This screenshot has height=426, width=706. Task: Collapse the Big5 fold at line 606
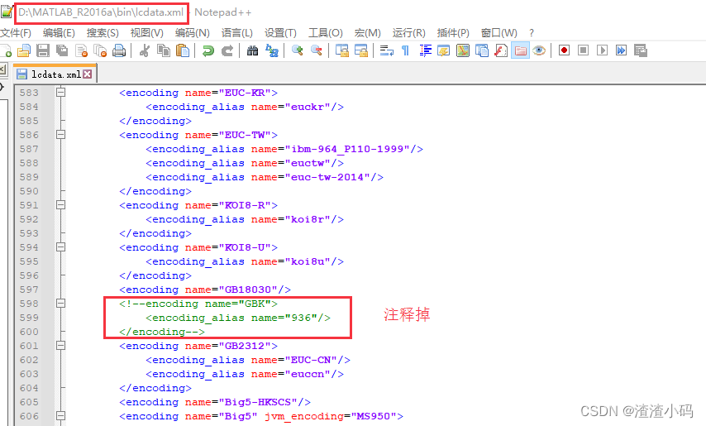60,416
